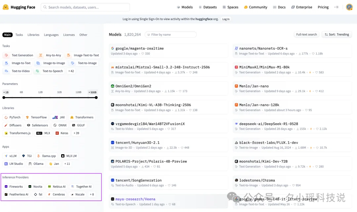This screenshot has width=357, height=212.
Task: Select the Main filter tab
Action: [7, 35]
